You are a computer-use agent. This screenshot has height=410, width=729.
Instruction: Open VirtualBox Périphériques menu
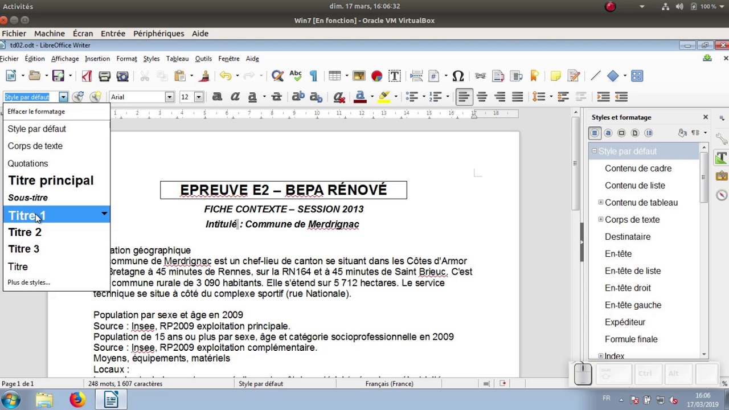pos(159,34)
